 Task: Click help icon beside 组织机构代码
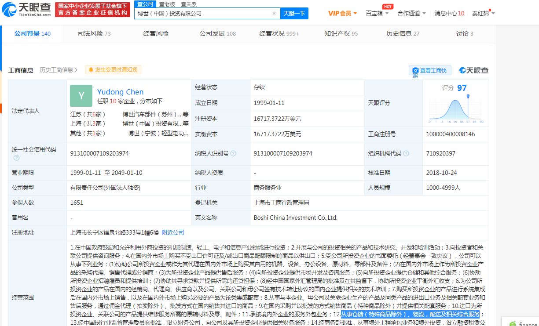(x=406, y=153)
